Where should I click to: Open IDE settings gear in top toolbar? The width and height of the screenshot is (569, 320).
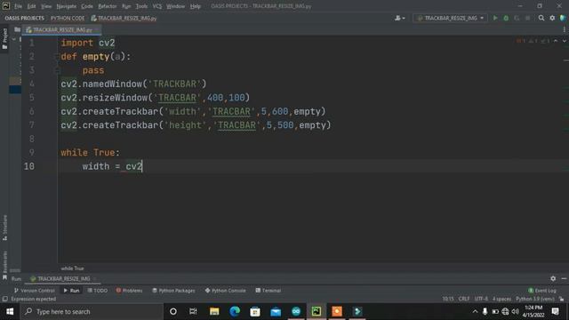[x=552, y=18]
